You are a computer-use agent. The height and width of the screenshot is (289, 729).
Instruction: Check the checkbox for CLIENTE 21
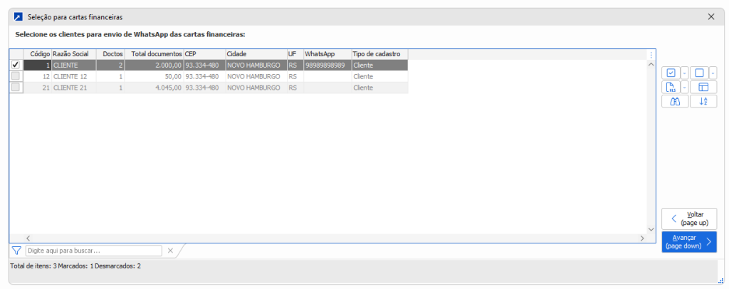[16, 88]
